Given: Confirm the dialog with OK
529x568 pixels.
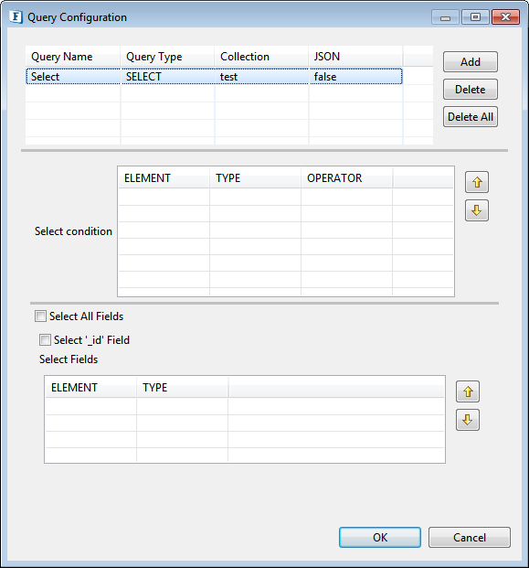Looking at the screenshot, I should click(x=380, y=538).
